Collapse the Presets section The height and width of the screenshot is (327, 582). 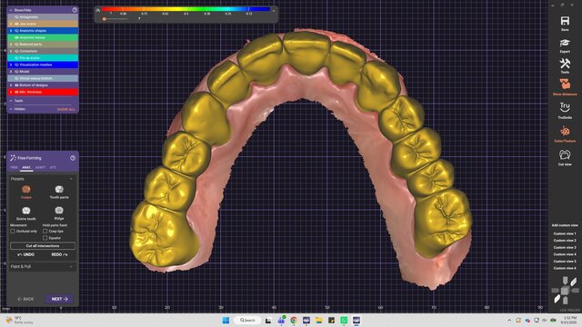pyautogui.click(x=71, y=179)
